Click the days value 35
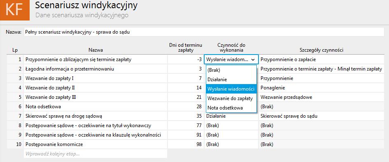Image resolution: width=389 pixels, height=162 pixels. point(186,116)
